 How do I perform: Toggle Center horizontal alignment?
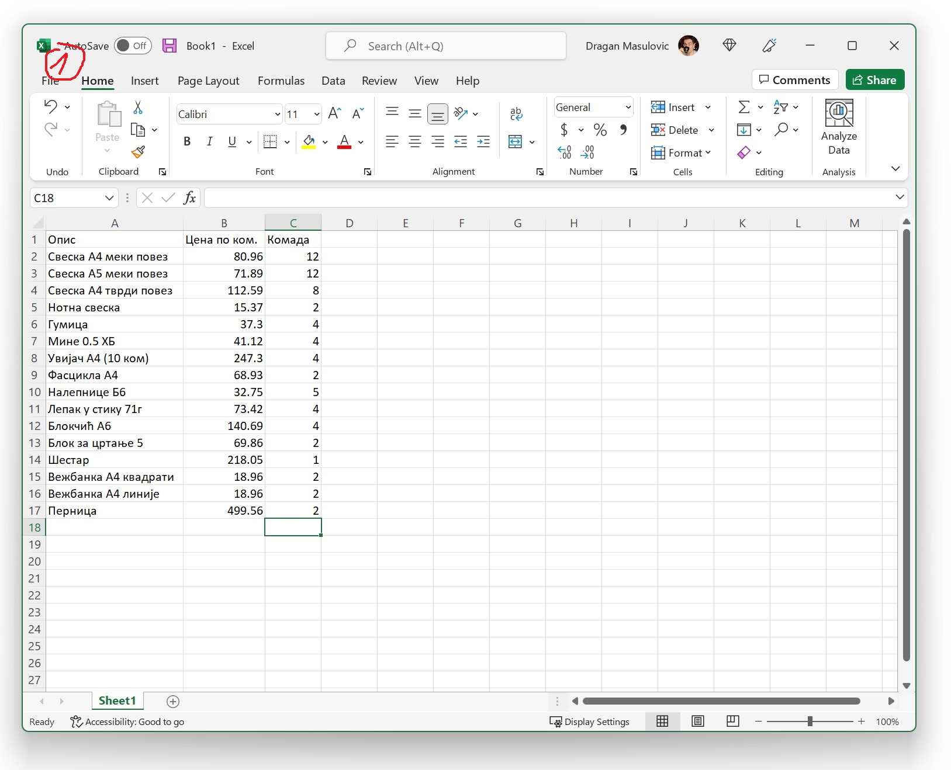click(x=415, y=141)
